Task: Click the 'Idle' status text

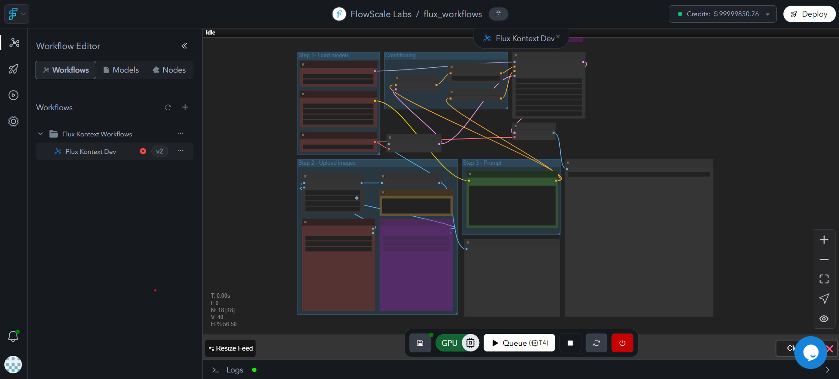Action: [x=211, y=32]
